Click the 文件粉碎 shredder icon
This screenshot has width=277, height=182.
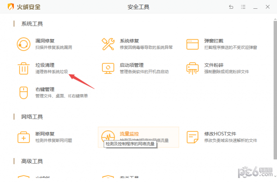click(x=193, y=69)
